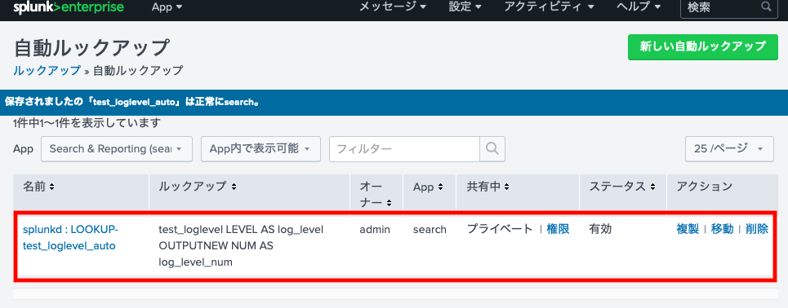
Task: Open the メッセージ menu
Action: point(393,7)
